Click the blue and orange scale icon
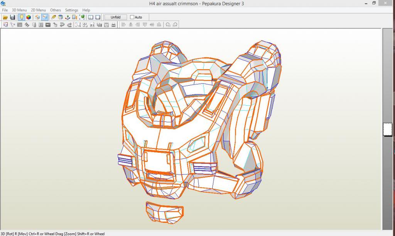 click(74, 17)
